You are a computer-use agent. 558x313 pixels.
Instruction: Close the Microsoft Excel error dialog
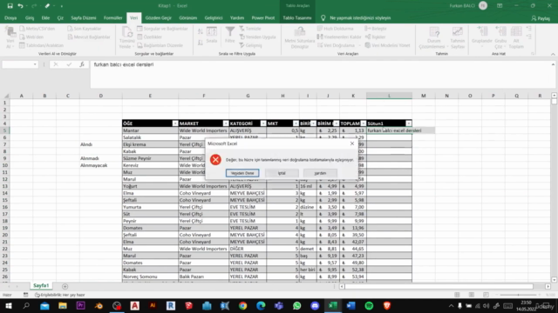coord(352,143)
